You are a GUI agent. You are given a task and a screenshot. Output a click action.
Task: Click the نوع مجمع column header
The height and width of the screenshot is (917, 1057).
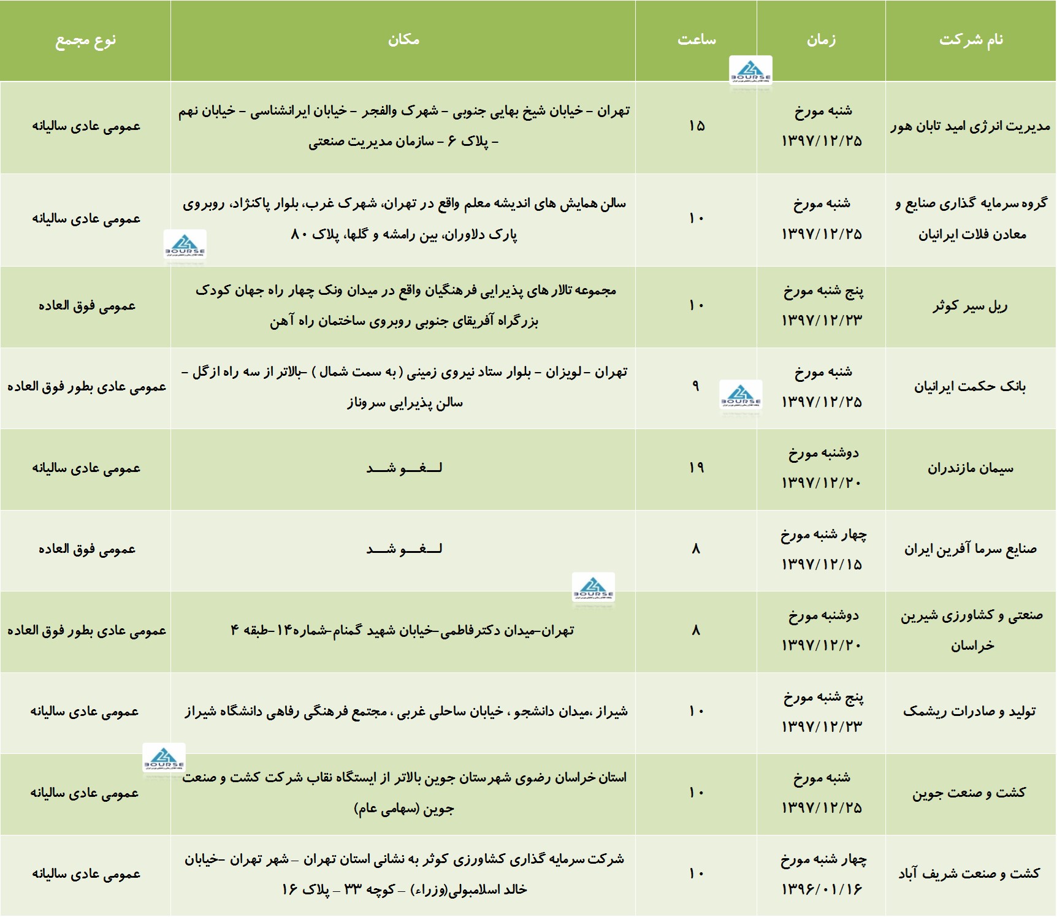coord(86,40)
